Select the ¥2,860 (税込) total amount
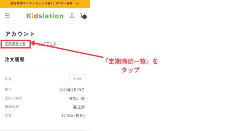Screen dimensions: 250x131 pyautogui.click(x=73, y=116)
